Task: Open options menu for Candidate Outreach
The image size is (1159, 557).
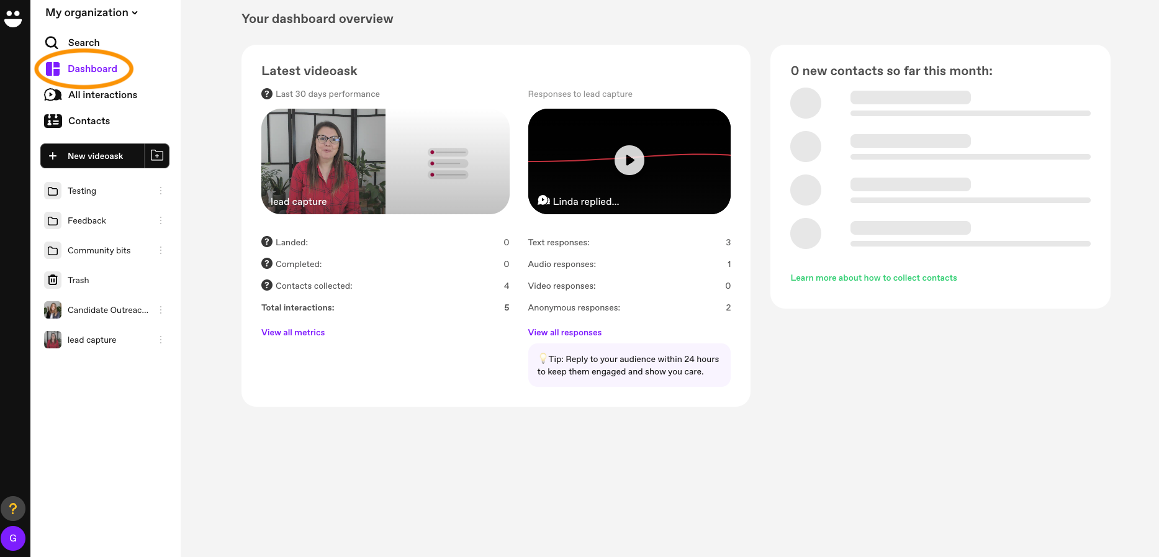Action: [x=161, y=310]
